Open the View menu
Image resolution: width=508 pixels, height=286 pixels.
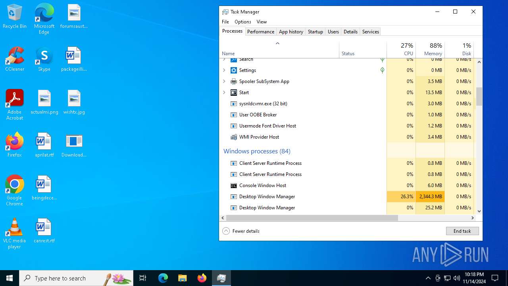(x=262, y=22)
